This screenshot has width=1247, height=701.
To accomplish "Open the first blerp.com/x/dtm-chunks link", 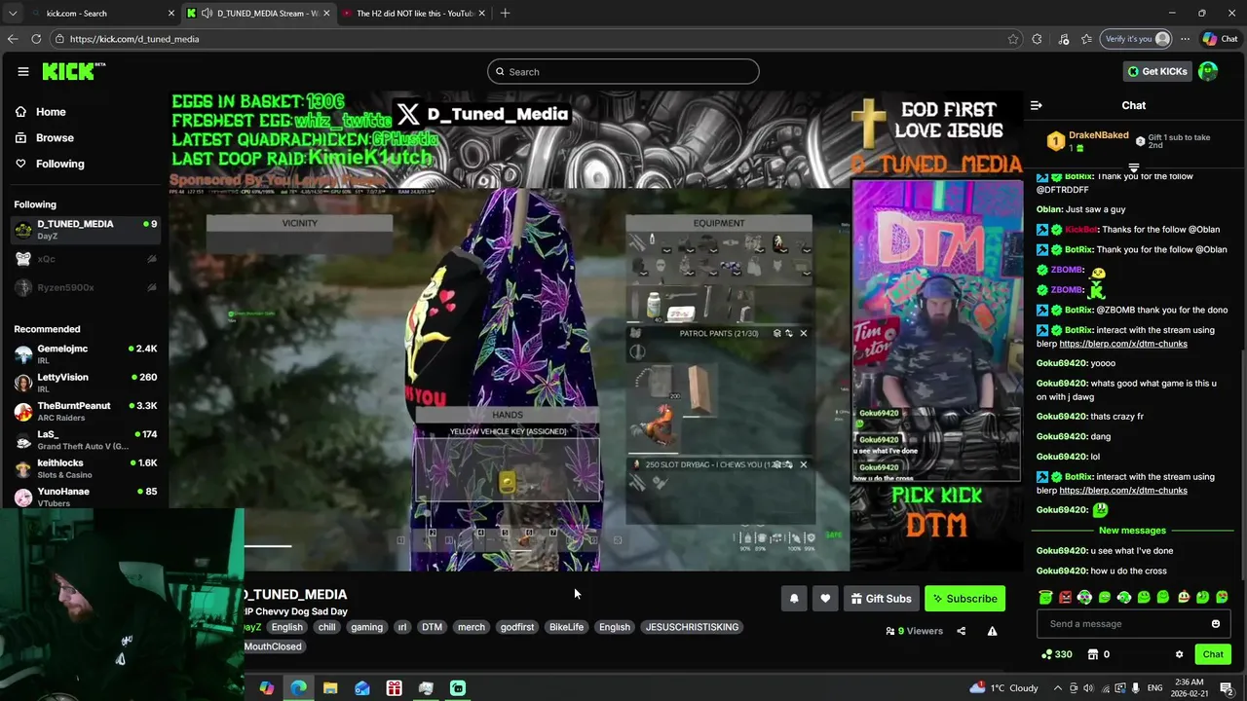I will pos(1122,344).
